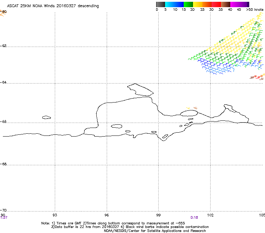Click the legend label '35'

coord(221,10)
